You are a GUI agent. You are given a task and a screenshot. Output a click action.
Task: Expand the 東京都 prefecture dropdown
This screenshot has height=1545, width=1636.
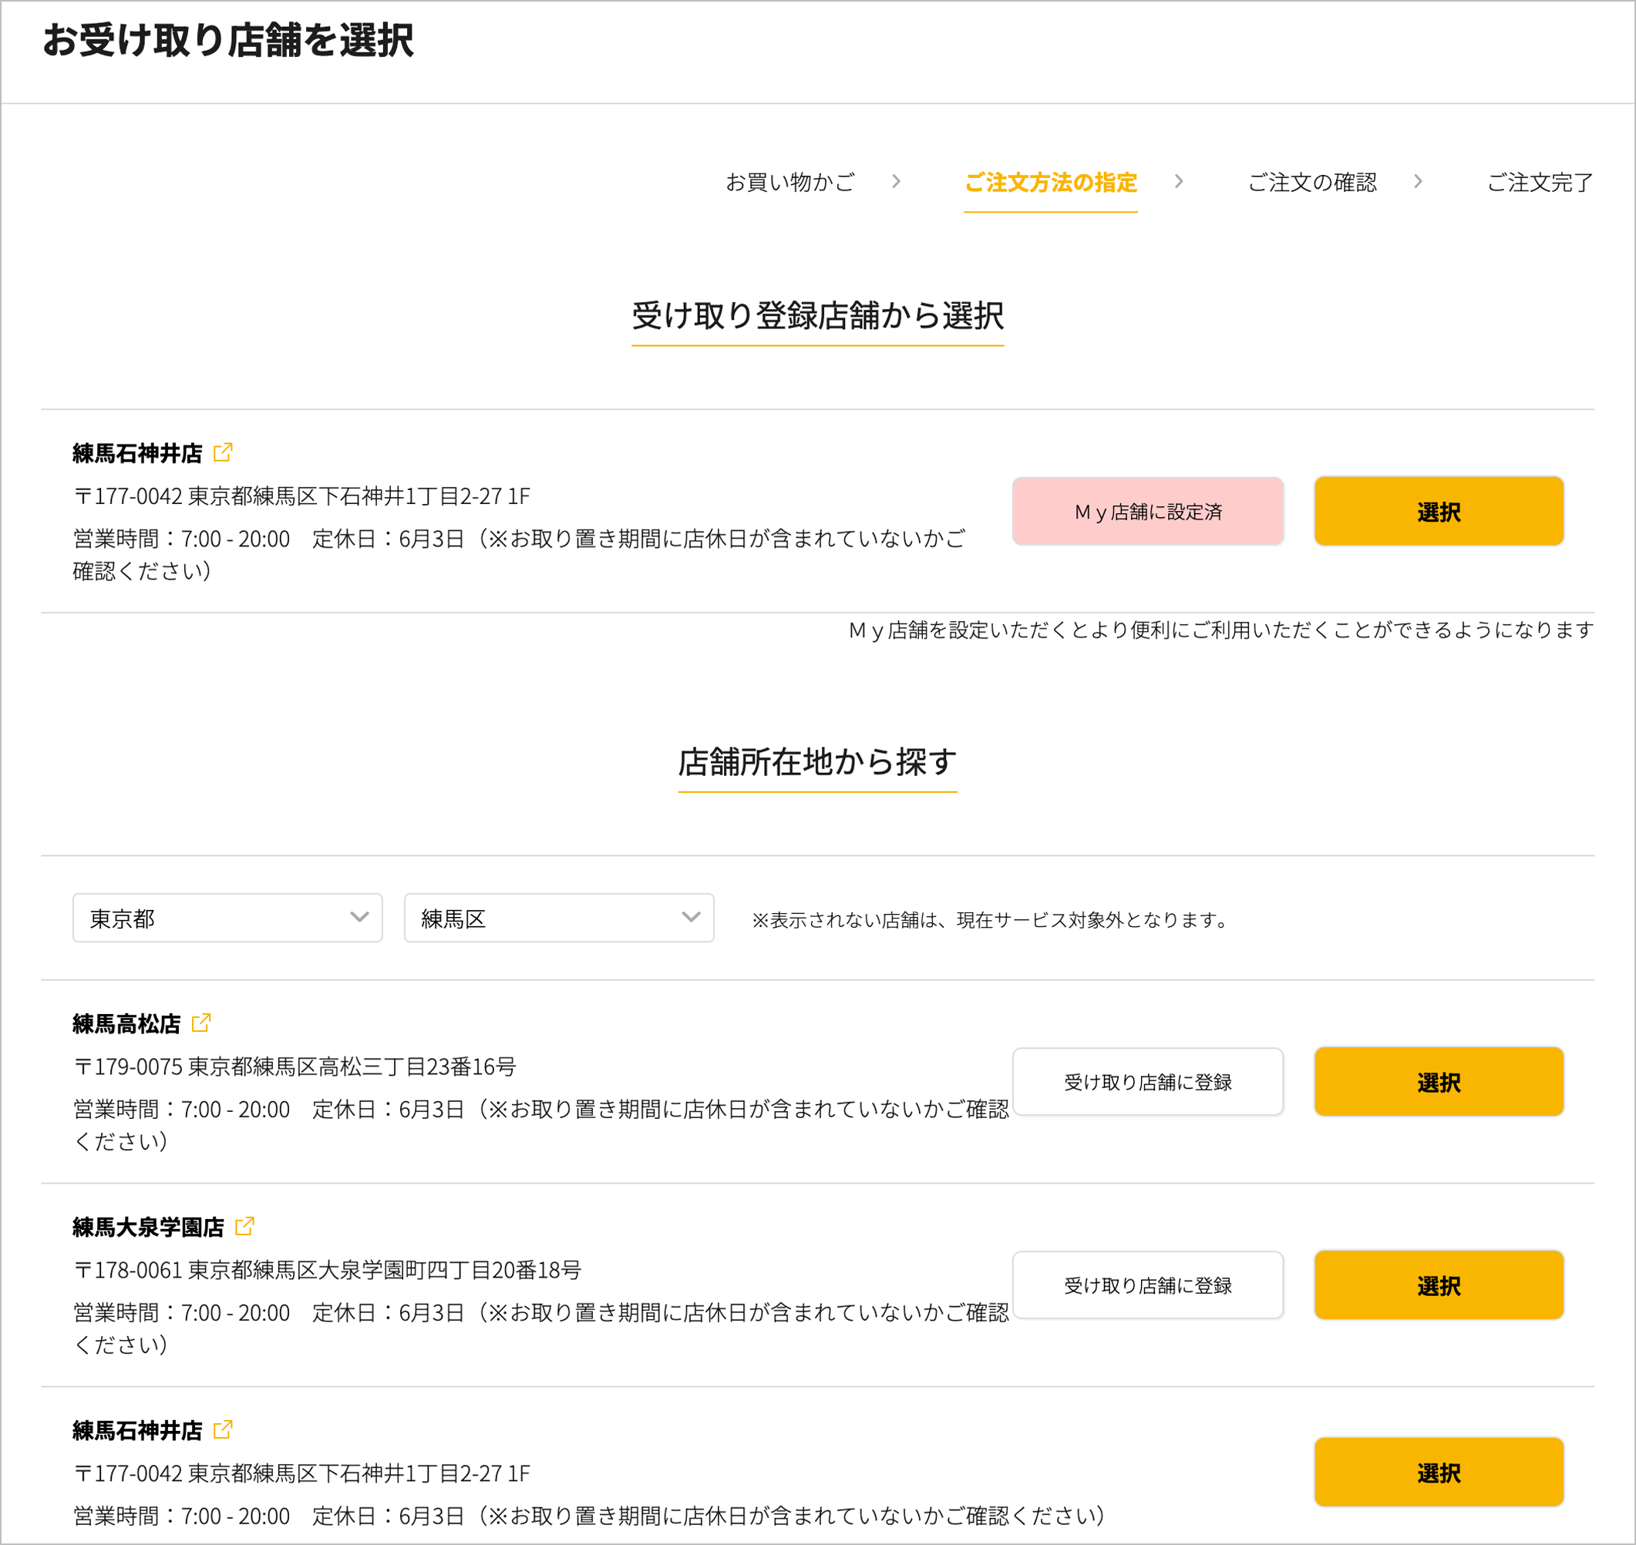click(x=227, y=919)
